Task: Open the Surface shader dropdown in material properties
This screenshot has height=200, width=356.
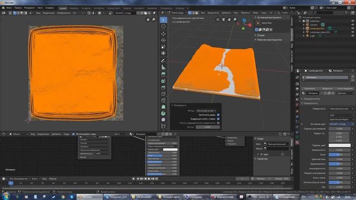Action: 341,109
